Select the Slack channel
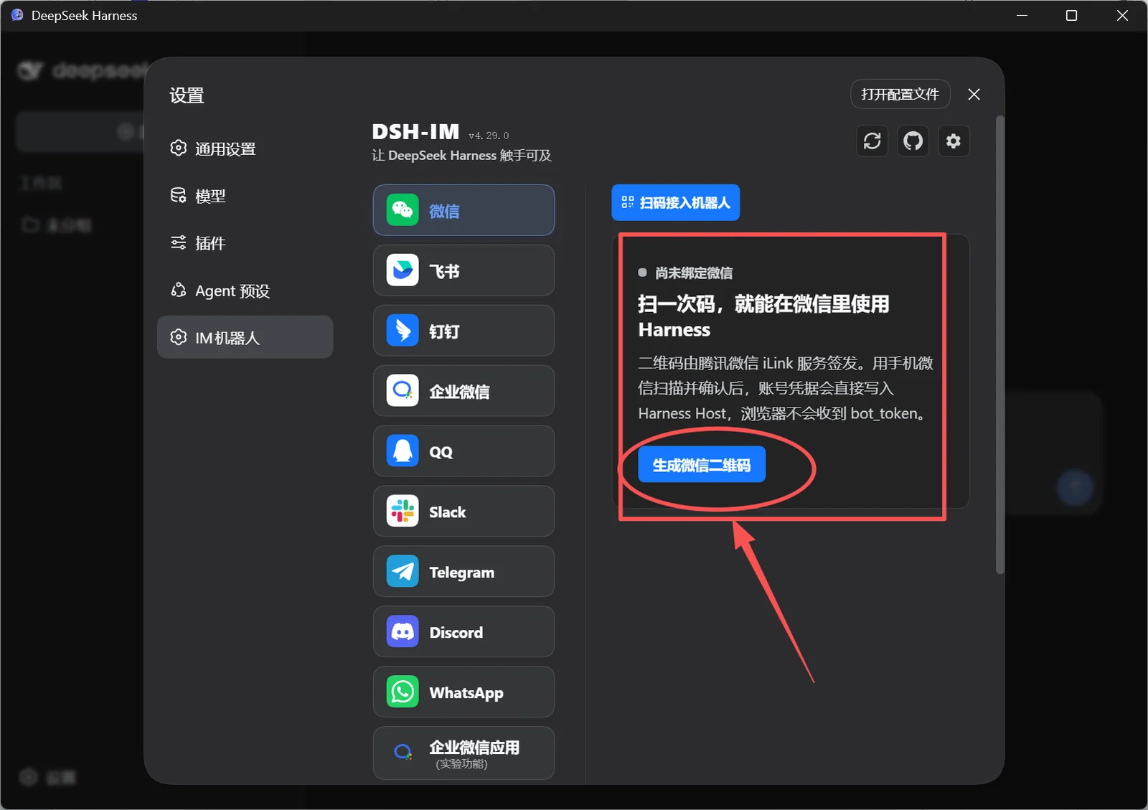 tap(464, 512)
